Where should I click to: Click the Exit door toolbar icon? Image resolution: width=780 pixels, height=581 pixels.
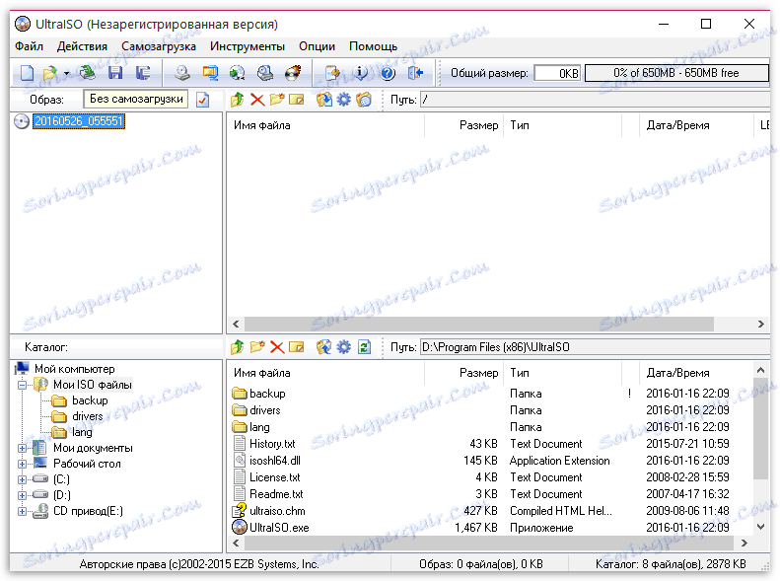coord(415,73)
